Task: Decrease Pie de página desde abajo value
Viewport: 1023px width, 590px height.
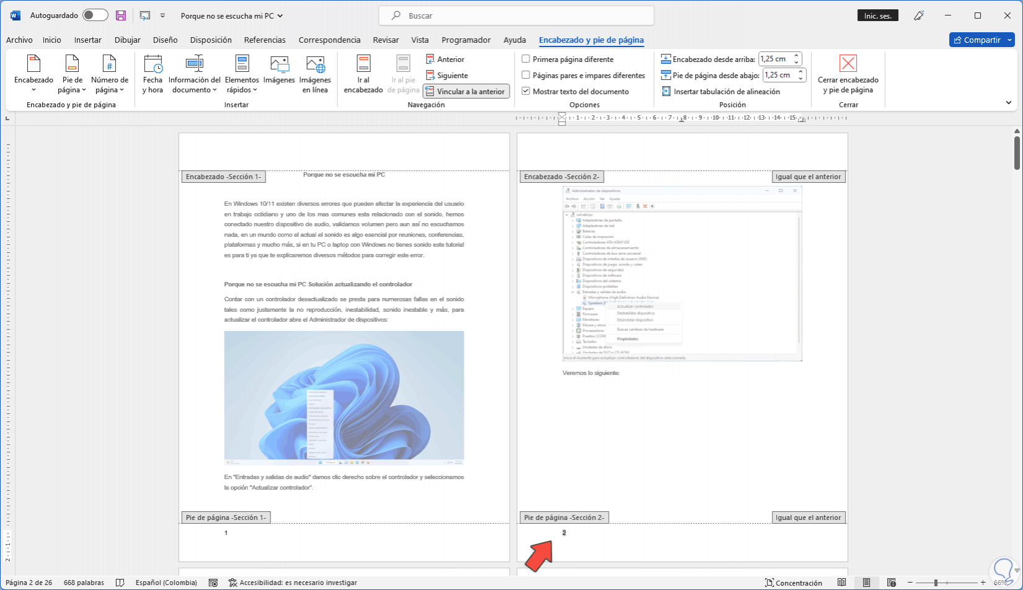Action: coord(800,79)
